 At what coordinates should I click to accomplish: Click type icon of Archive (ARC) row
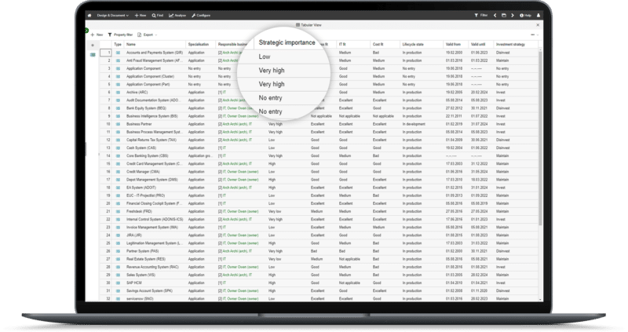(x=118, y=92)
